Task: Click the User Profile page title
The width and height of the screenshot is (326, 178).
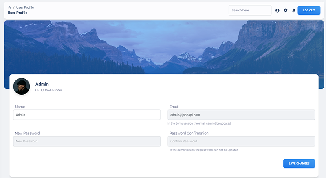Action: point(18,13)
